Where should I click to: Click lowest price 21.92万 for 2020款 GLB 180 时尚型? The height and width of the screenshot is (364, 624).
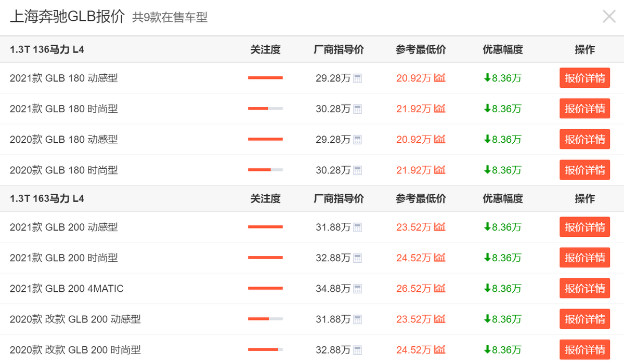[x=414, y=170]
